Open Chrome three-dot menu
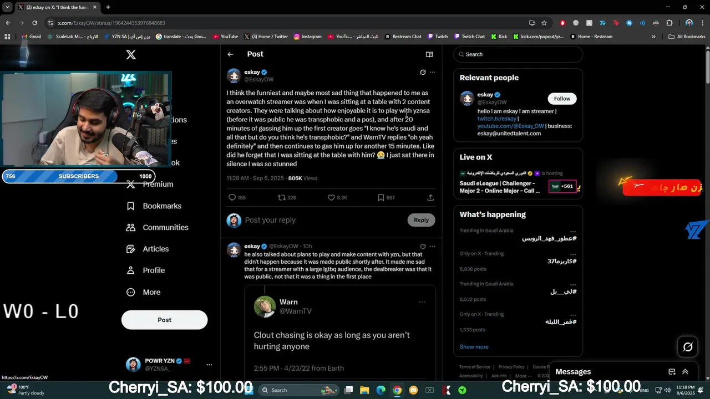This screenshot has width=710, height=399. point(702,23)
